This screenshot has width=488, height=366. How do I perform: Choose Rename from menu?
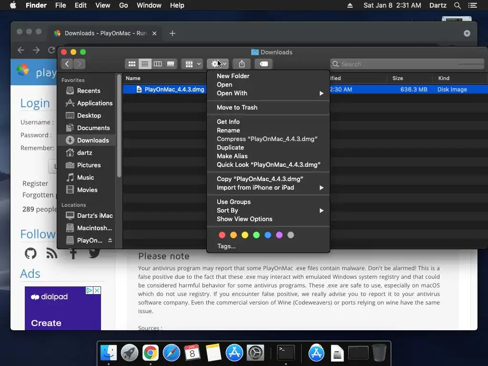point(268,131)
